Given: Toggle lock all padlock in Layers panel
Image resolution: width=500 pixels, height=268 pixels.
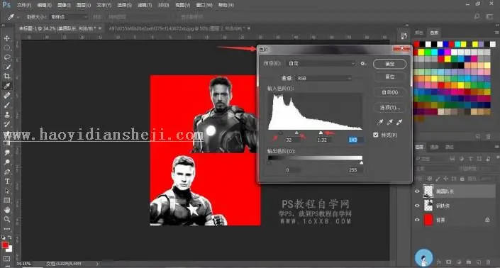Looking at the screenshot, I should point(462,179).
